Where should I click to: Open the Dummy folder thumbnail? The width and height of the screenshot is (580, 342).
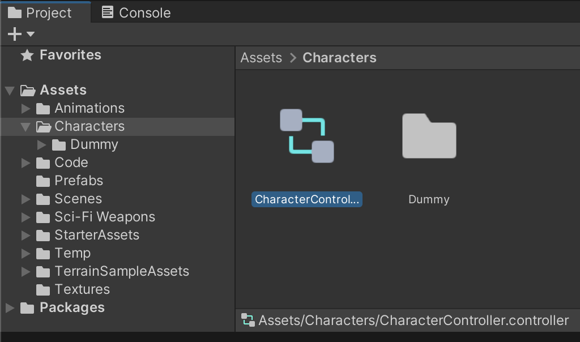click(x=429, y=136)
